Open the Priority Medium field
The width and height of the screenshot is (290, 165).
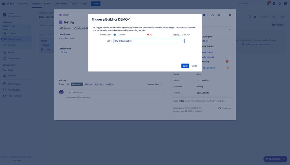[203, 80]
